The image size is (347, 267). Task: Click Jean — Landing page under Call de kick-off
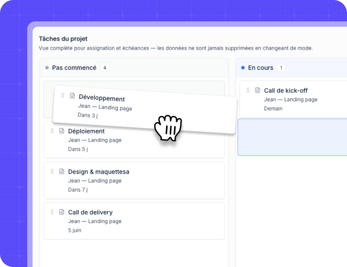coord(290,100)
